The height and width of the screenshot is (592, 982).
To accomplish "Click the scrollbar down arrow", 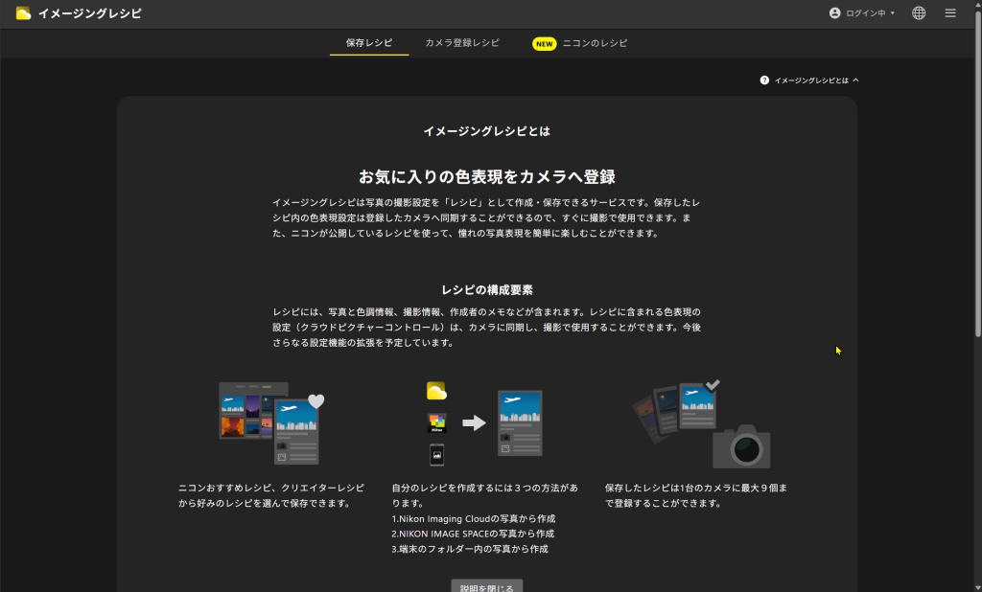I will [977, 588].
